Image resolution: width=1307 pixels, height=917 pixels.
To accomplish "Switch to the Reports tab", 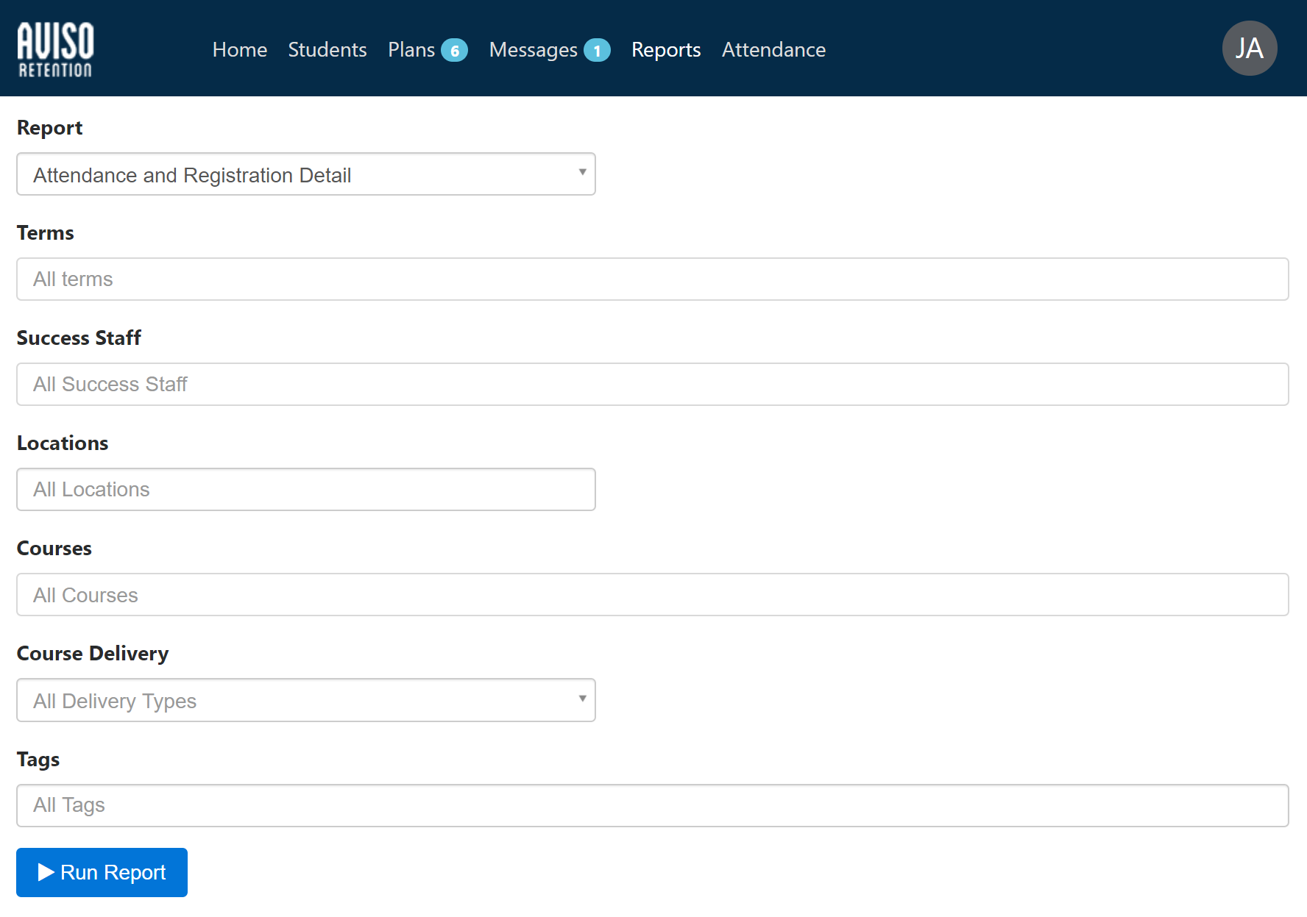I will 666,49.
